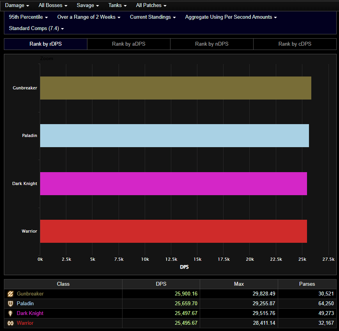Screen dimensions: 339x331
Task: Click the Parses column header
Action: (x=307, y=284)
